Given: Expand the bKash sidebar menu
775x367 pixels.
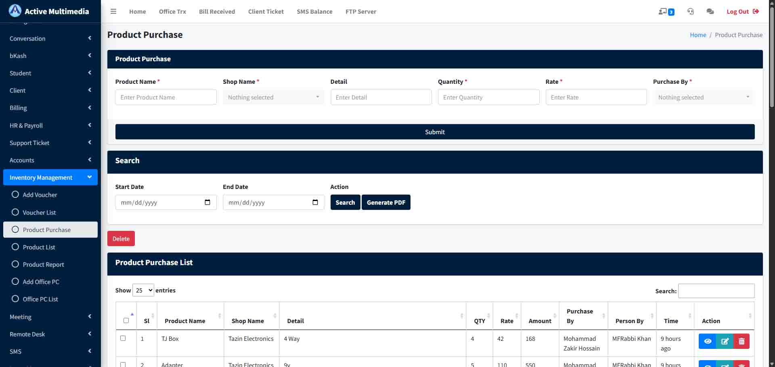Looking at the screenshot, I should point(50,56).
